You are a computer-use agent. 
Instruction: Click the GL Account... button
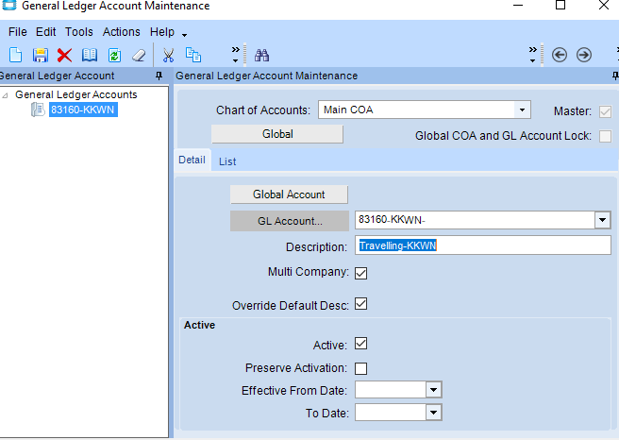[x=290, y=221]
